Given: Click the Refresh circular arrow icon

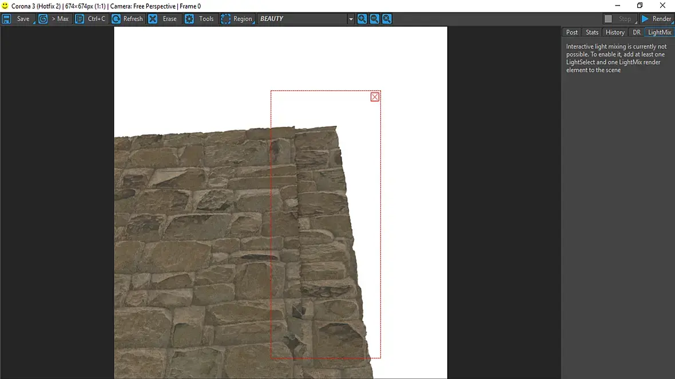Looking at the screenshot, I should 116,19.
